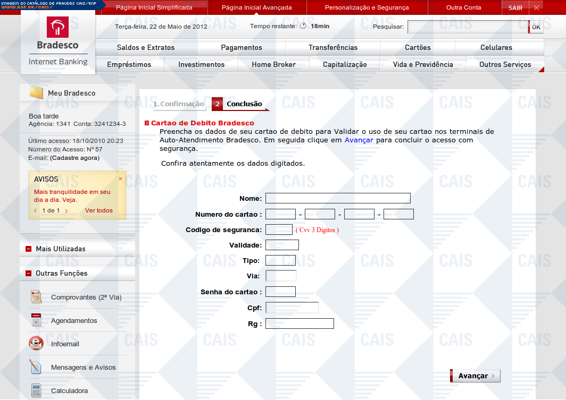This screenshot has width=566, height=400.
Task: Focus the Codigo de seguranca field
Action: coord(279,229)
